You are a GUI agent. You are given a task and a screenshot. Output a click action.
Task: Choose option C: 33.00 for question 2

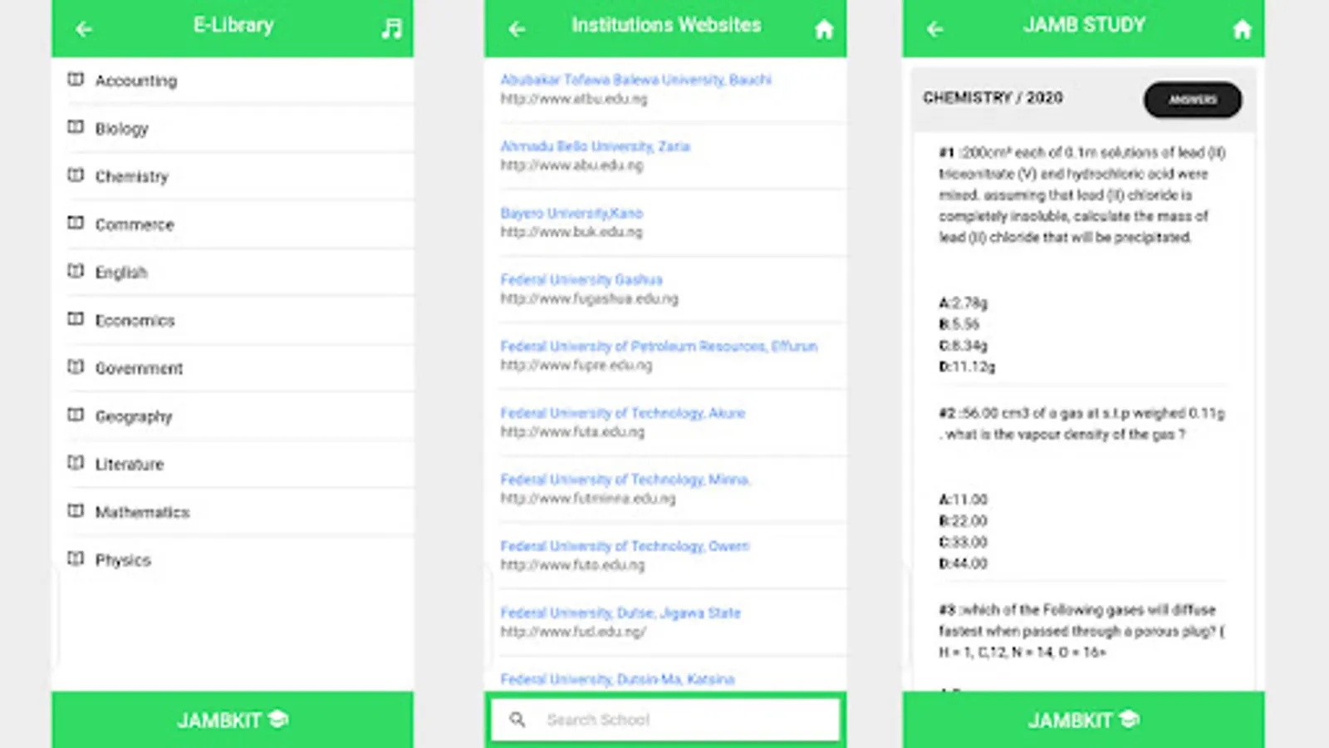coord(964,542)
